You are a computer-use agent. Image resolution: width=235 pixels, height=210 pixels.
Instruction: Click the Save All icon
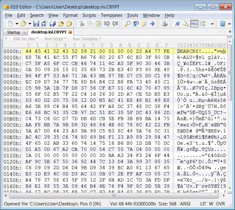point(52,24)
